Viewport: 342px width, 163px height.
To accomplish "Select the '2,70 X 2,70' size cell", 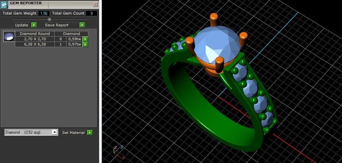I will pos(35,39).
